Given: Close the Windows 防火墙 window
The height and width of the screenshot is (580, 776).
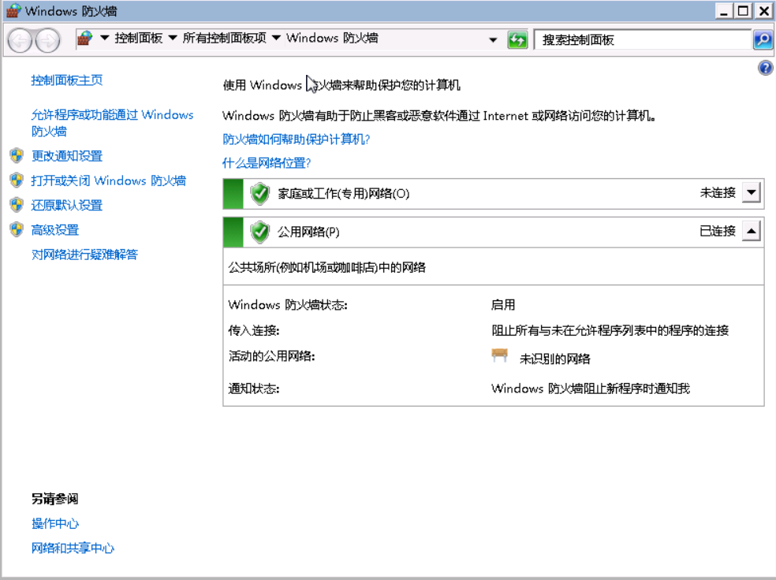Looking at the screenshot, I should (763, 11).
